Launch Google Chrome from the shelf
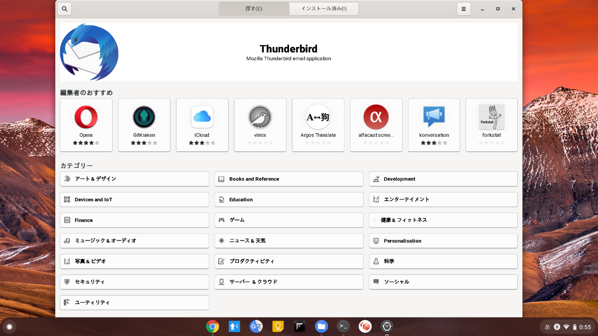598x336 pixels. pyautogui.click(x=213, y=327)
